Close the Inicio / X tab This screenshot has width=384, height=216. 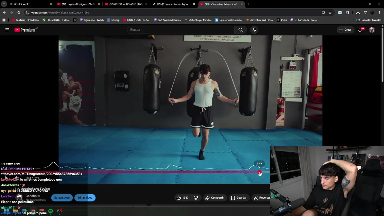51,4
